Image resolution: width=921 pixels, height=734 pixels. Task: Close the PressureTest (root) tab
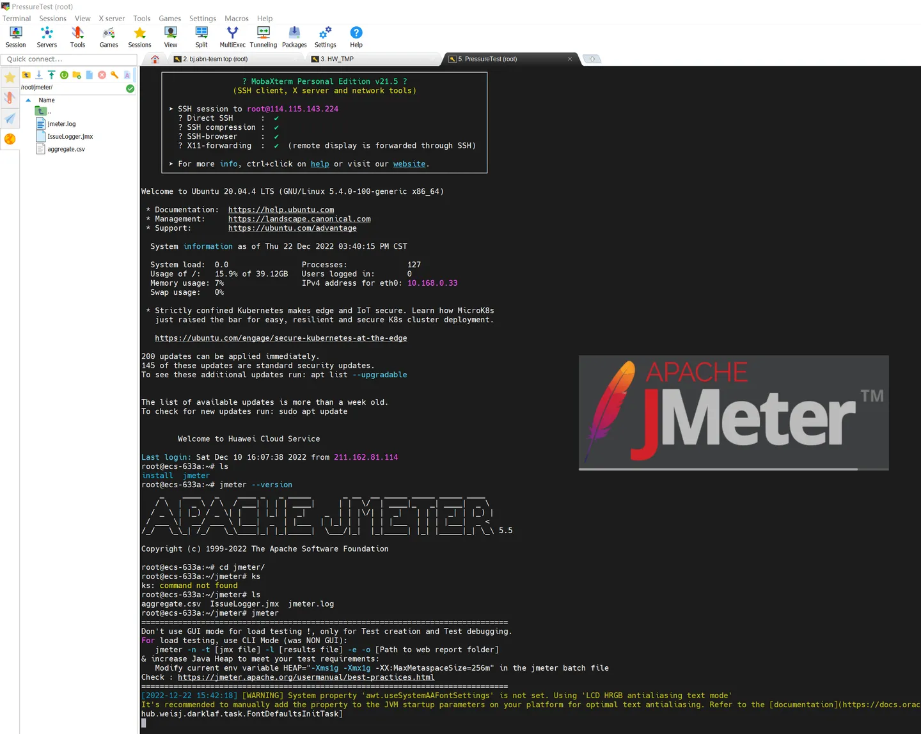[570, 59]
